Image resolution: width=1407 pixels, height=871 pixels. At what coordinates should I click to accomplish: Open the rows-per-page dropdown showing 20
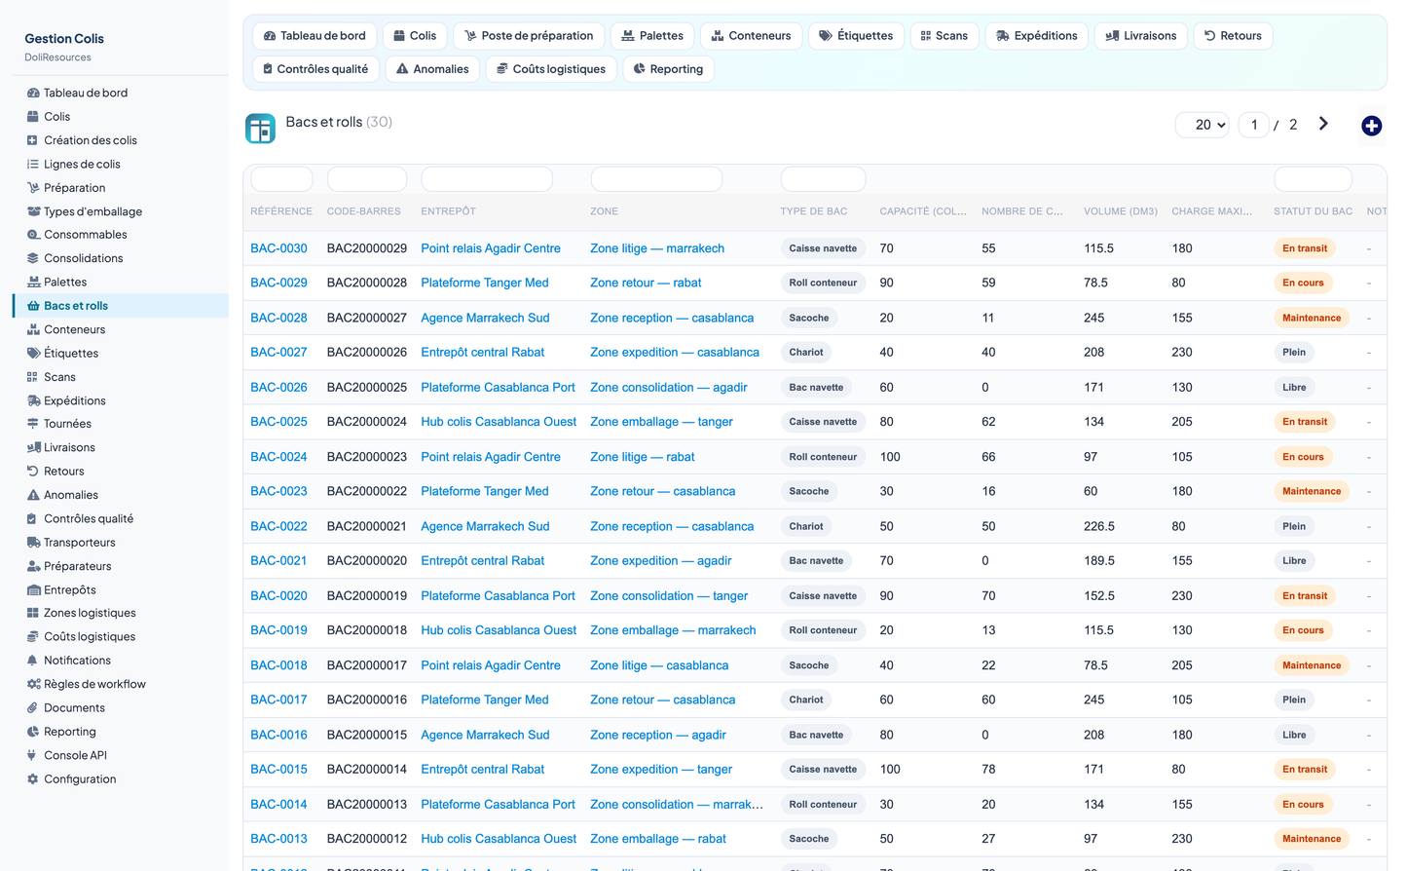point(1203,125)
